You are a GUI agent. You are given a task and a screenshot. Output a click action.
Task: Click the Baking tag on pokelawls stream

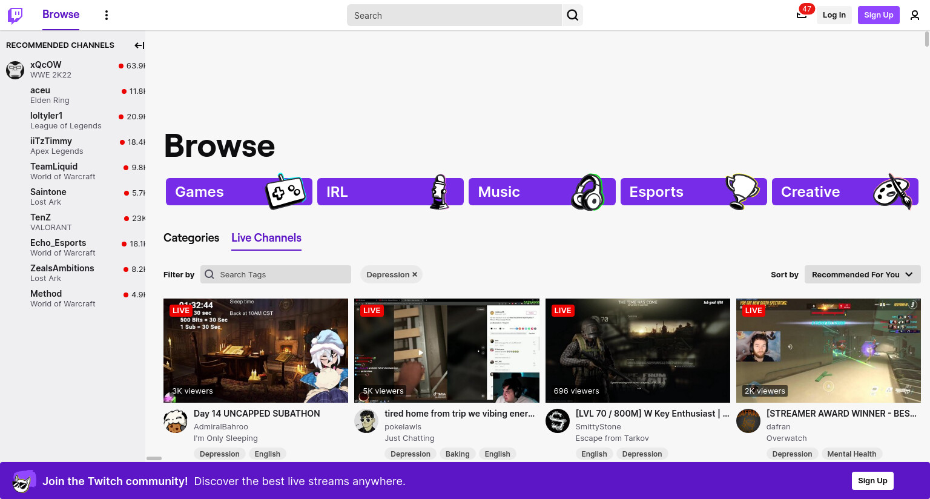click(458, 454)
